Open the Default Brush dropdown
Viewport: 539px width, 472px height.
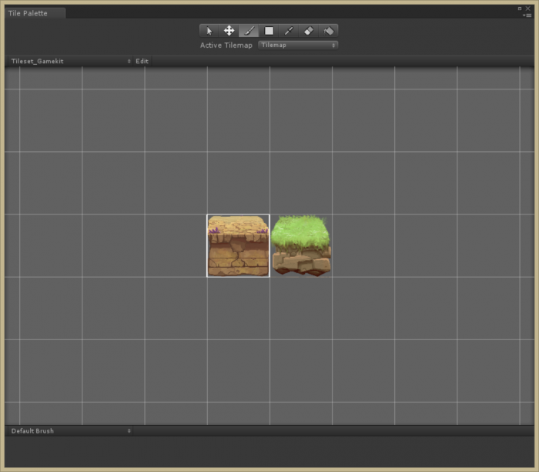pos(69,431)
